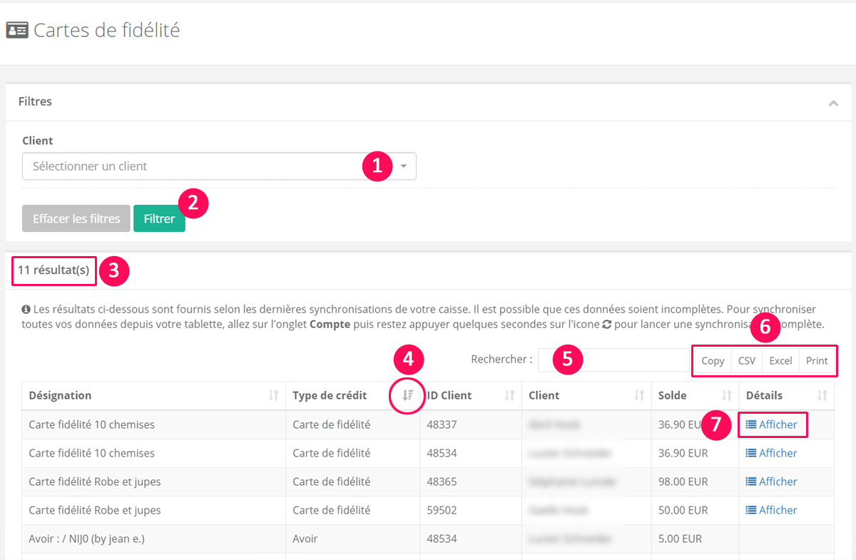
Task: Click the 11 résultat(s) count text
Action: click(x=53, y=270)
